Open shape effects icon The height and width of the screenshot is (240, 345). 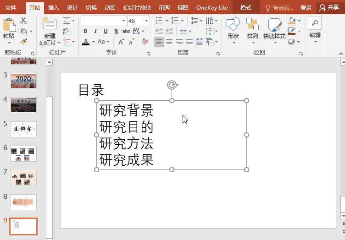[291, 42]
